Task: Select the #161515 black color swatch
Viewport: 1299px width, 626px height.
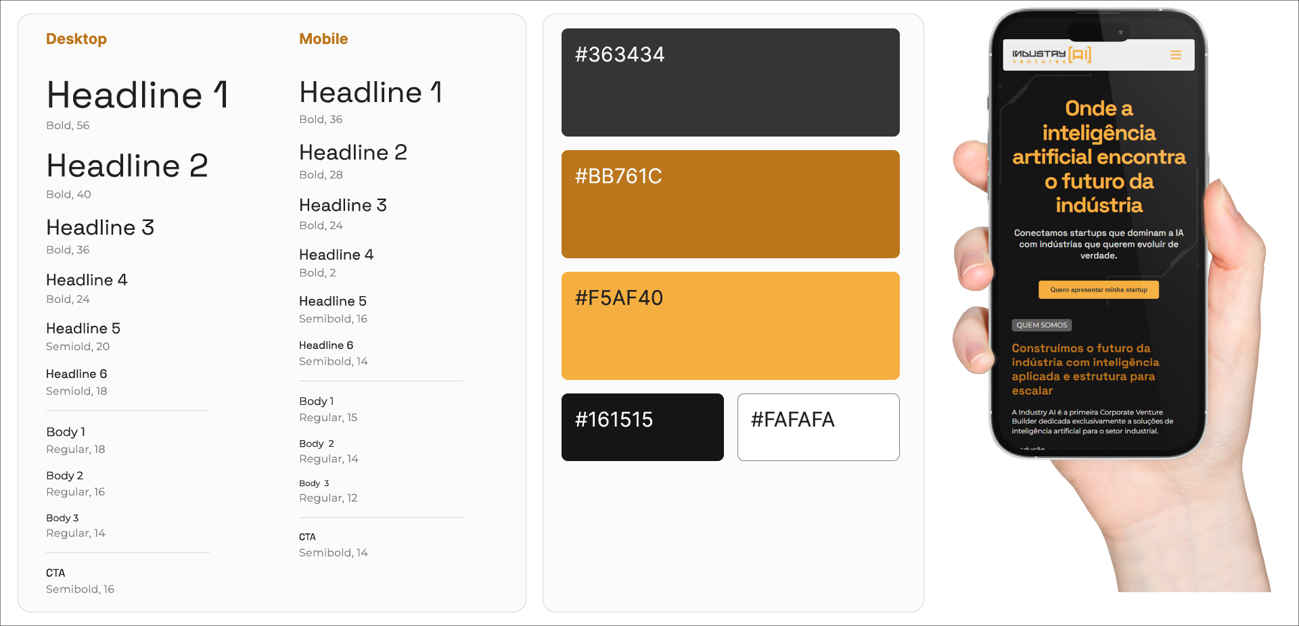Action: tap(642, 427)
